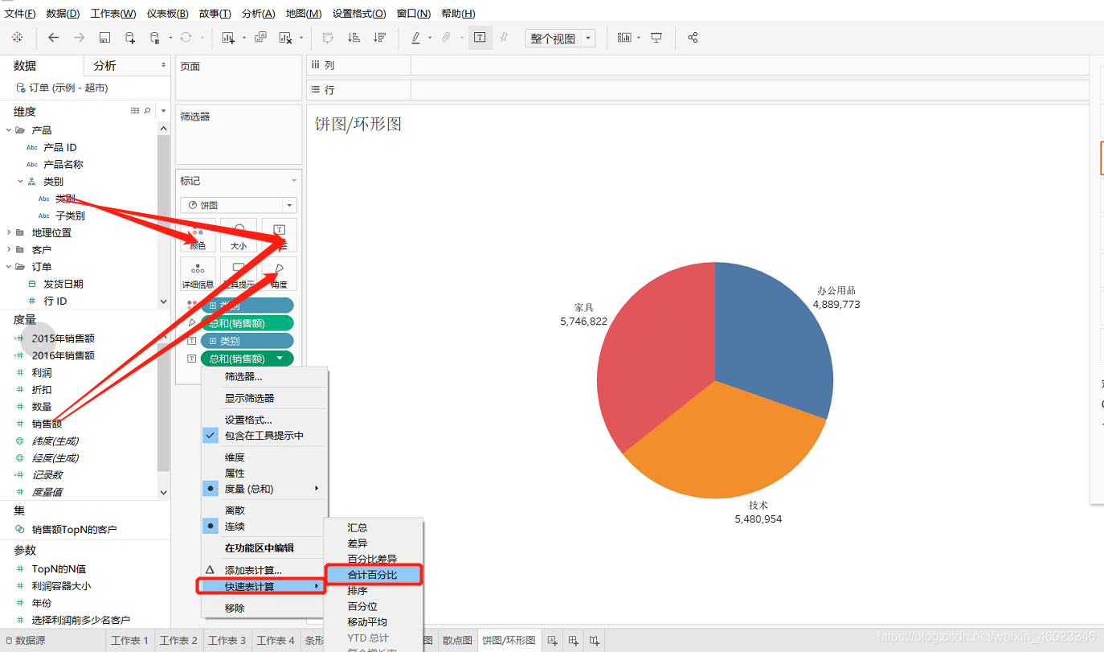The height and width of the screenshot is (652, 1104).
Task: Click the Redo forward arrow
Action: click(x=79, y=37)
